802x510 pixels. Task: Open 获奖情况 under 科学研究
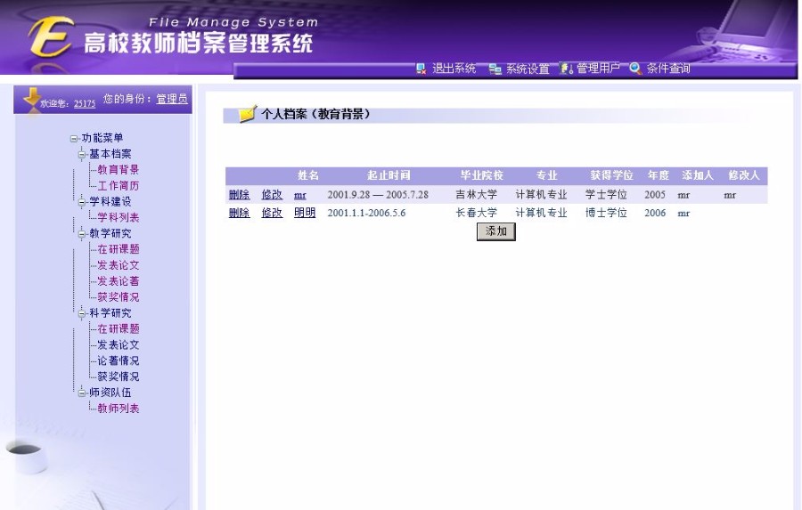click(x=119, y=376)
